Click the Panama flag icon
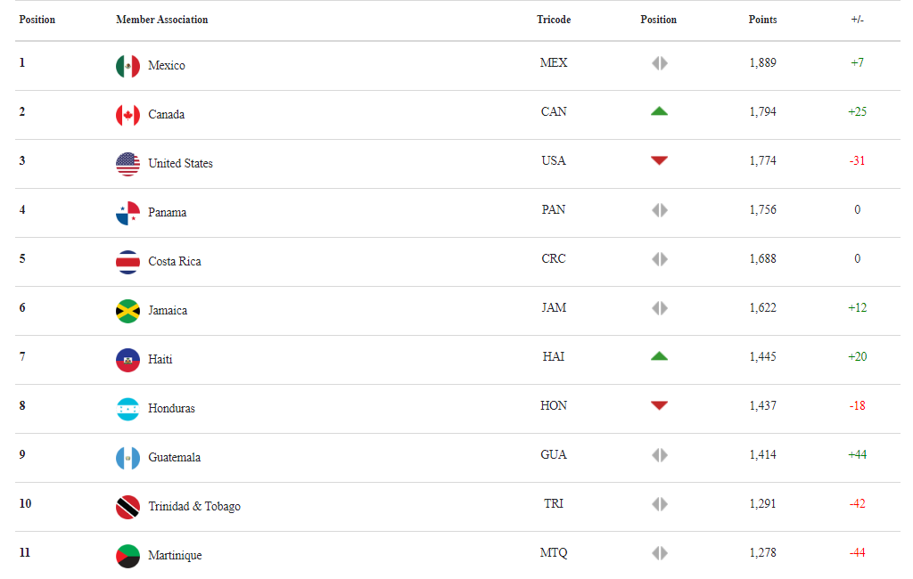Screen dimensions: 913x579 click(x=127, y=213)
